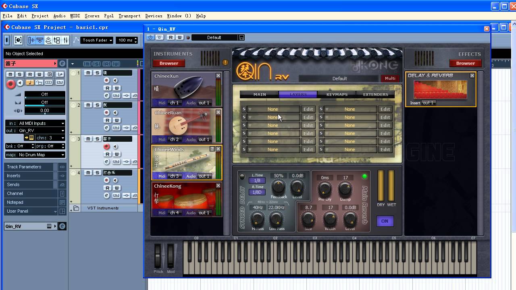Viewport: 516px width, 290px height.
Task: Open the Scores menu
Action: coord(92,16)
